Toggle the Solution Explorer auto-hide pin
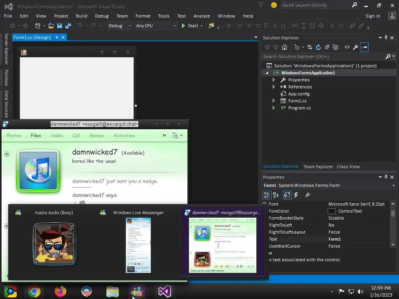The width and height of the screenshot is (399, 299). coord(386,38)
